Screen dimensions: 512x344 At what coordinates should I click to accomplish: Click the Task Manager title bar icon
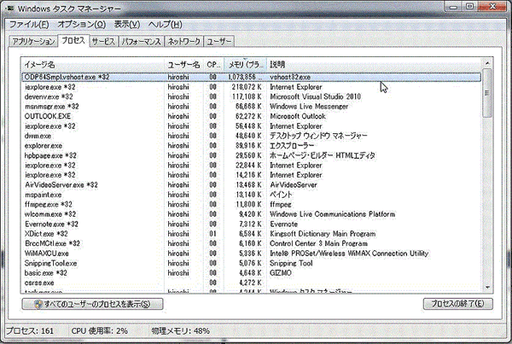pyautogui.click(x=9, y=9)
